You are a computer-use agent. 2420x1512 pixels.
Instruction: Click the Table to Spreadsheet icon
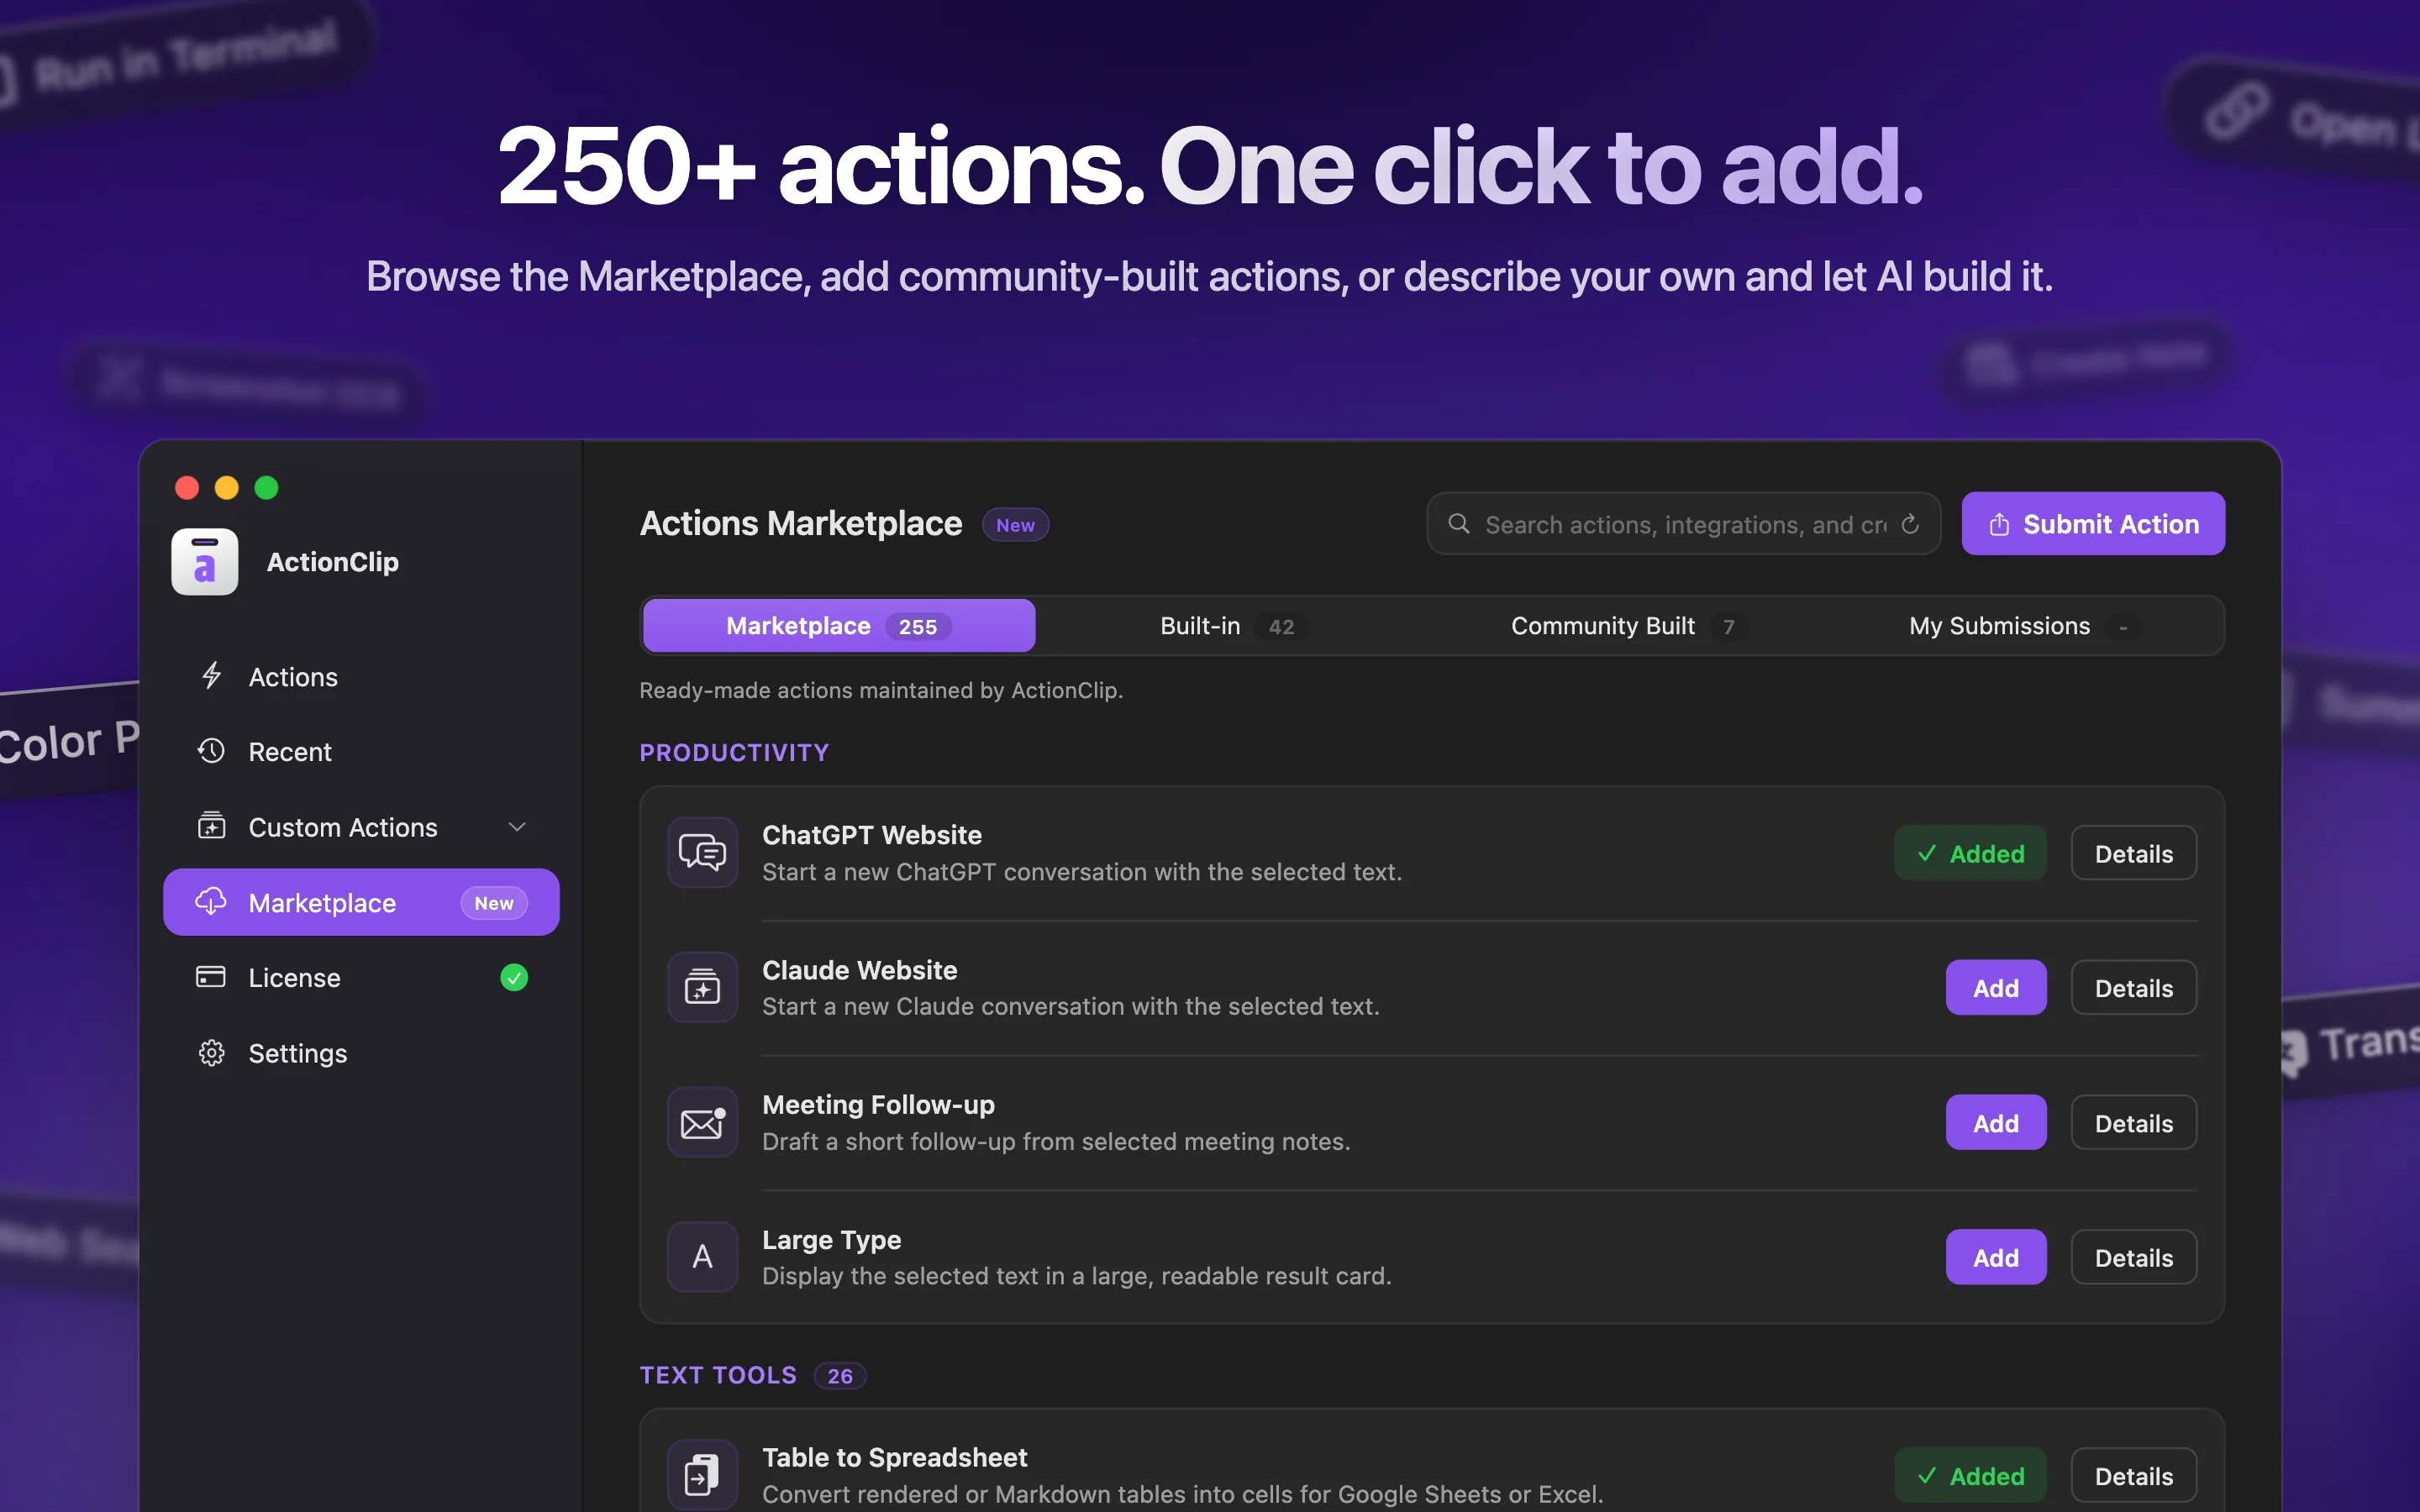point(703,1475)
